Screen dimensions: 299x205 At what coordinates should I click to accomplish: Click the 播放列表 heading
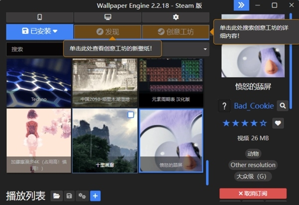click(26, 196)
